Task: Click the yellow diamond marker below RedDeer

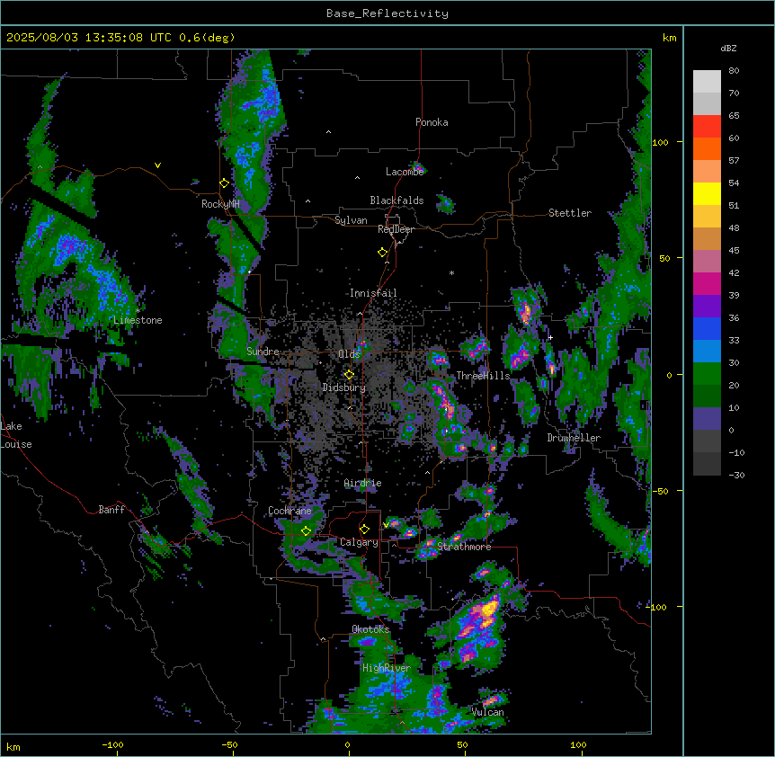Action: (x=383, y=253)
